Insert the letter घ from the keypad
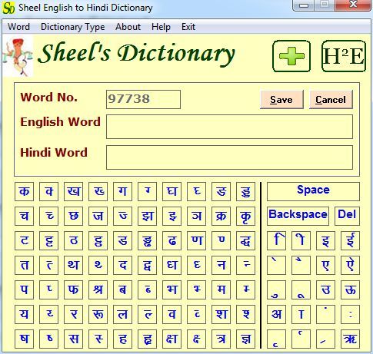 point(172,191)
